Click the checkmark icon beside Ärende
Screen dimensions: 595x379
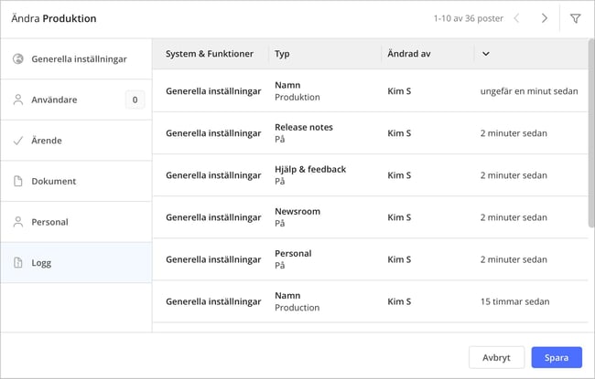click(x=18, y=141)
